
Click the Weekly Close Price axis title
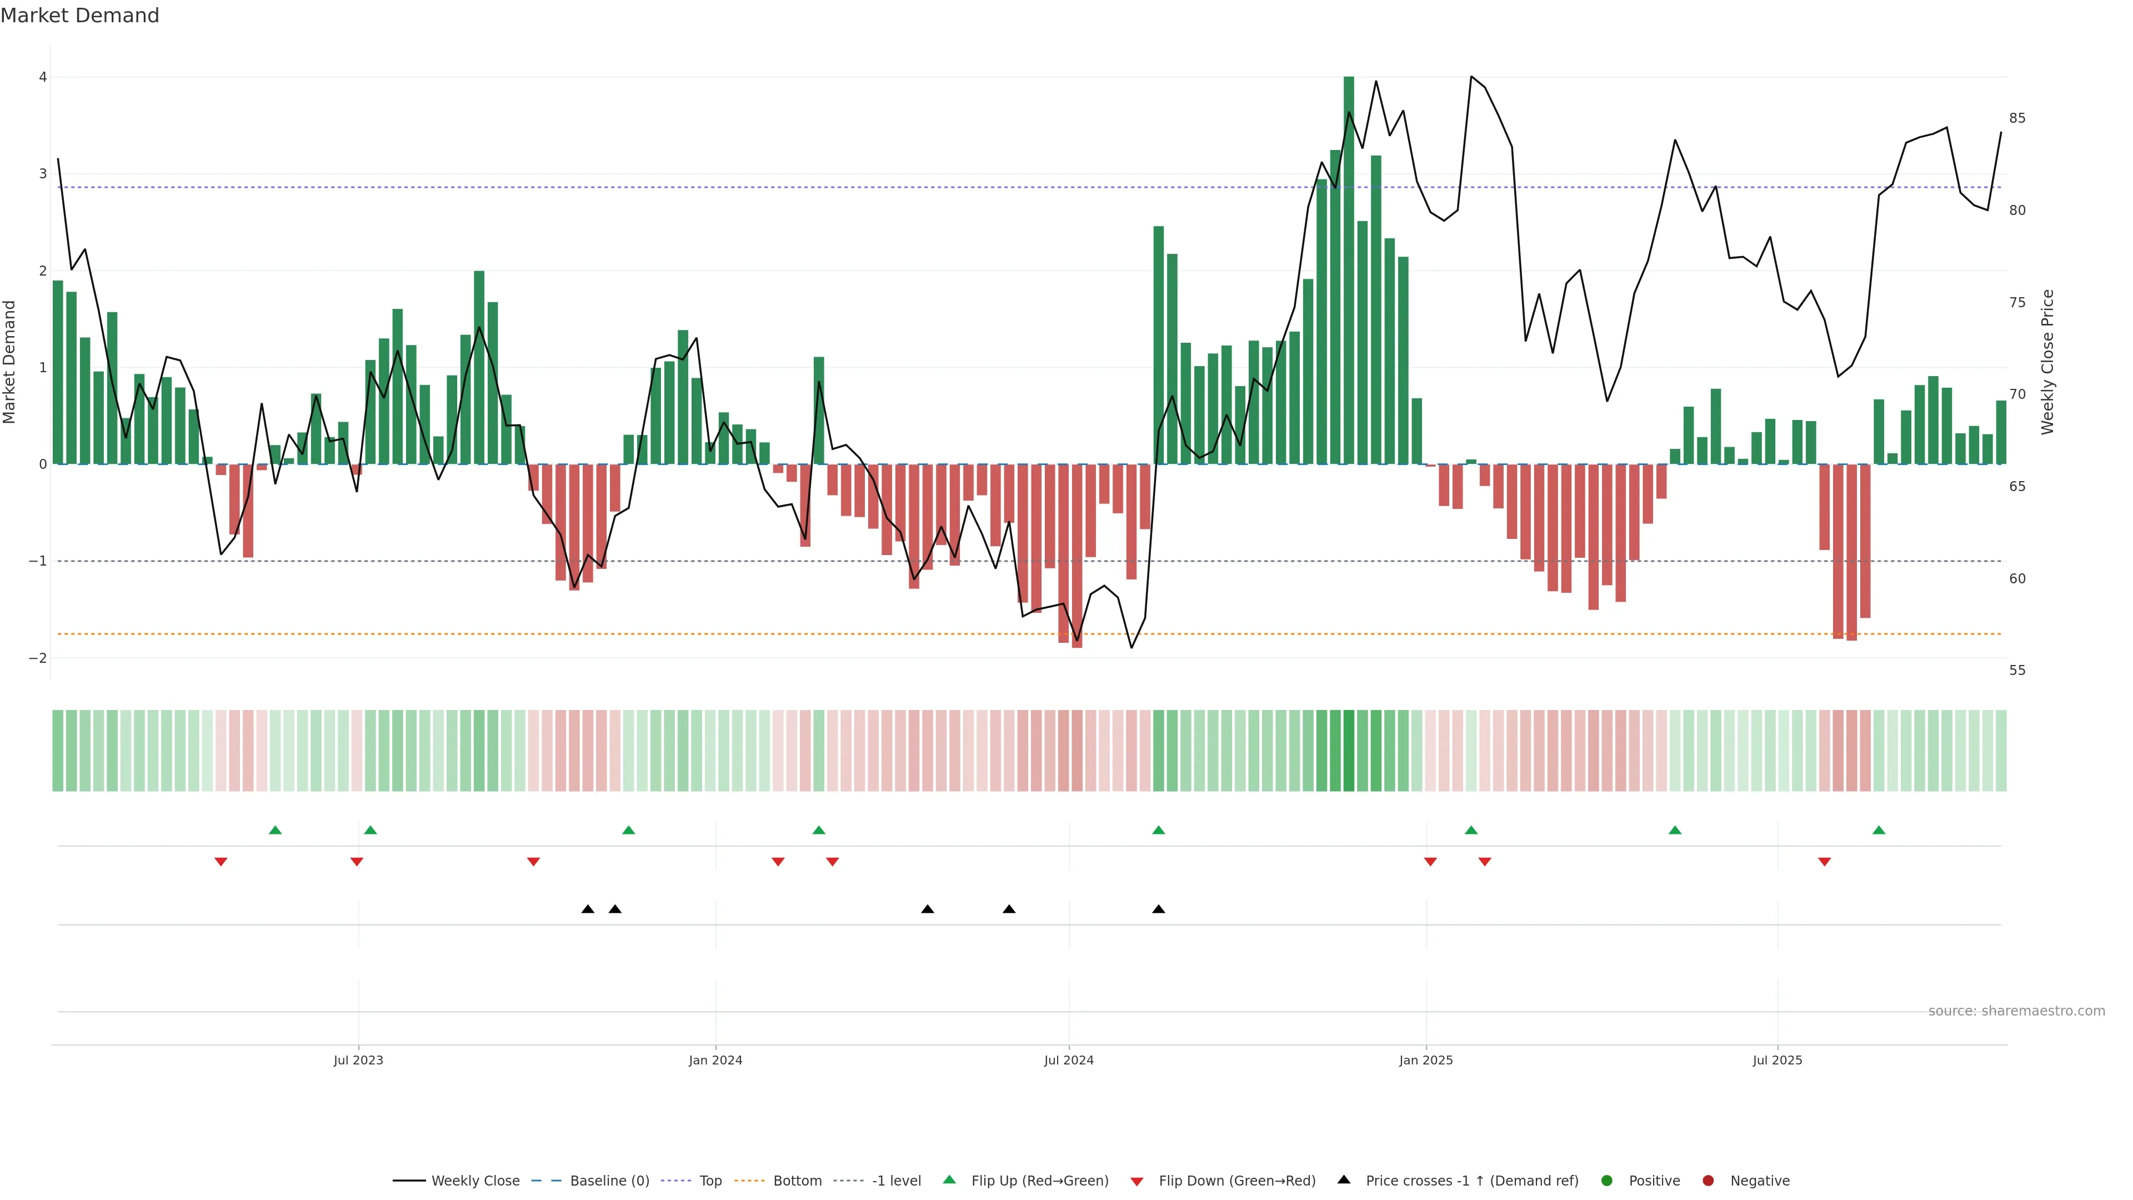pos(2047,362)
